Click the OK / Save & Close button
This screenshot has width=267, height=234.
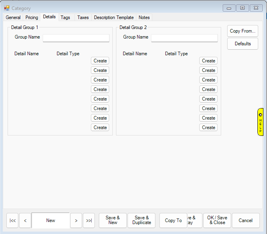tap(217, 220)
